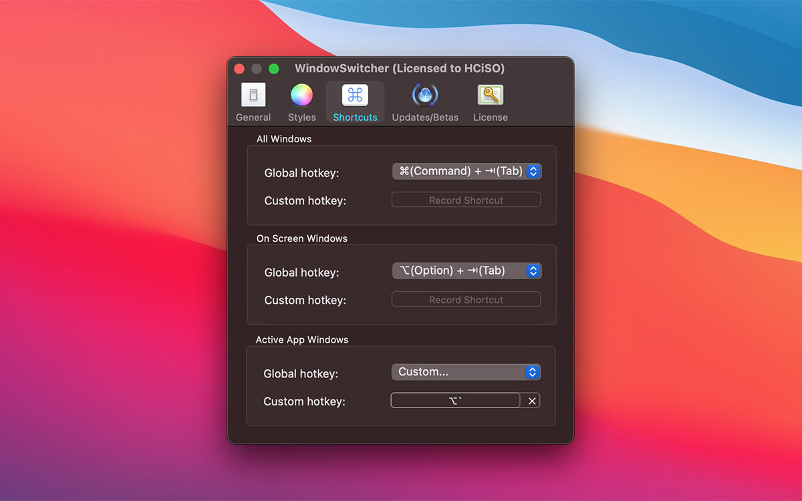Open Active App Windows Custom... dropdown
The height and width of the screenshot is (501, 802).
[466, 372]
